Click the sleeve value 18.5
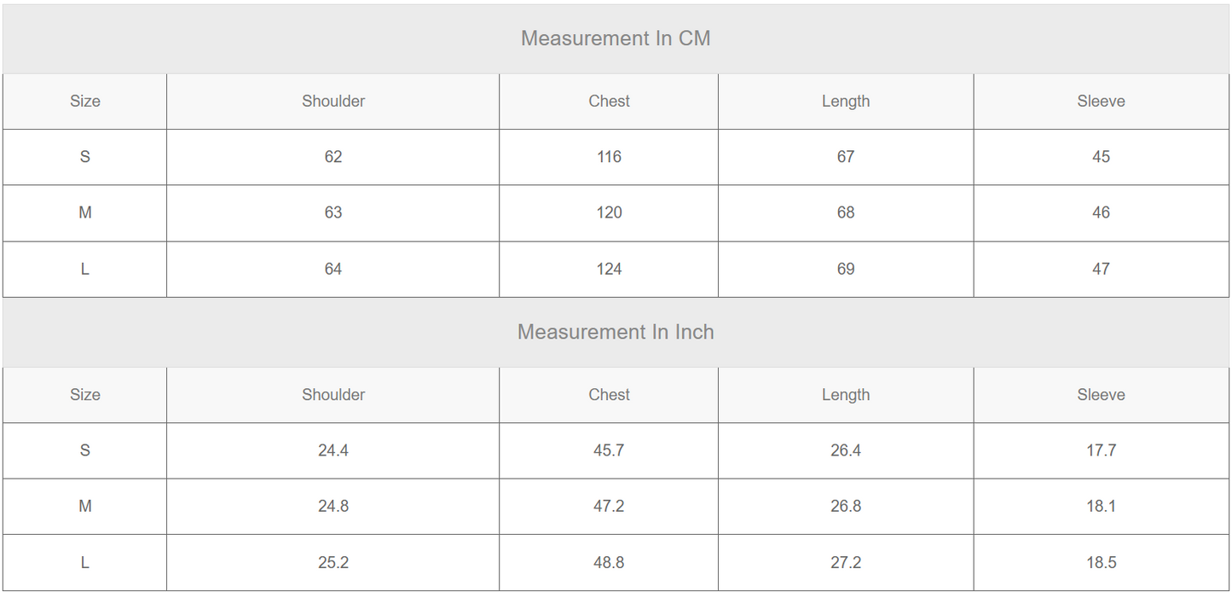Image resolution: width=1232 pixels, height=592 pixels. [x=1101, y=563]
